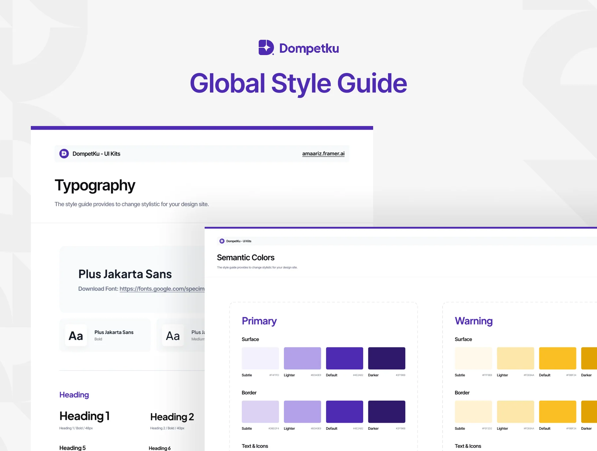Image resolution: width=597 pixels, height=451 pixels.
Task: Select the Warning Surface Subtle swatch
Action: click(x=473, y=358)
